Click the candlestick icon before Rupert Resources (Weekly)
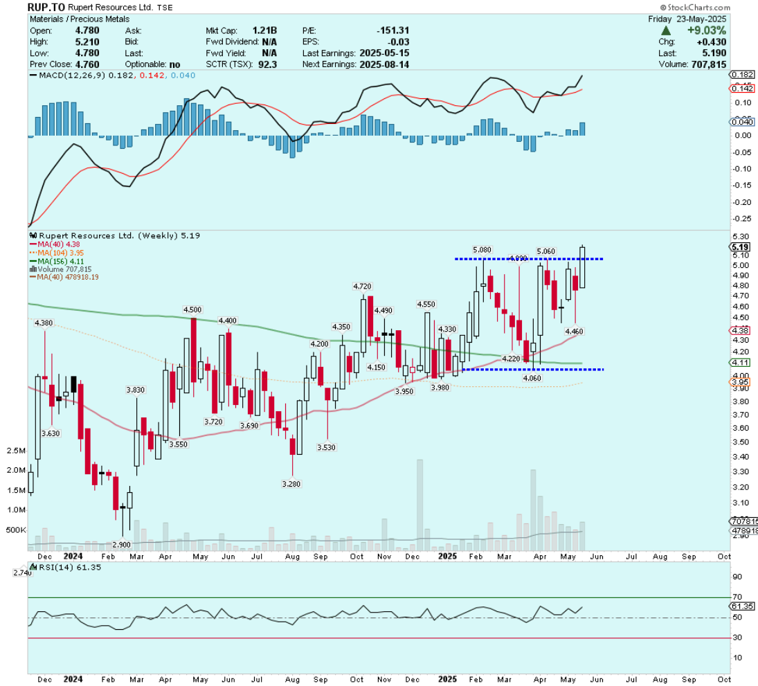Viewport: 758px width, 686px height. [x=33, y=235]
